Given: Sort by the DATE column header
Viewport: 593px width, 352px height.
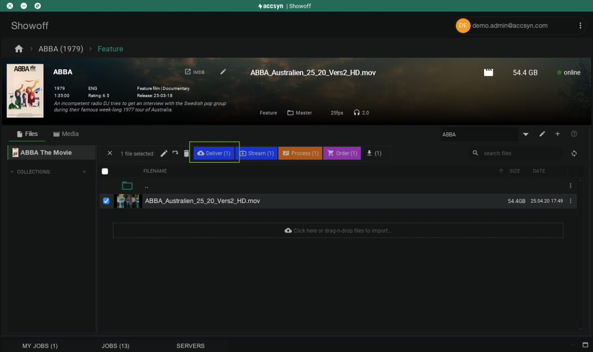Looking at the screenshot, I should coord(539,171).
